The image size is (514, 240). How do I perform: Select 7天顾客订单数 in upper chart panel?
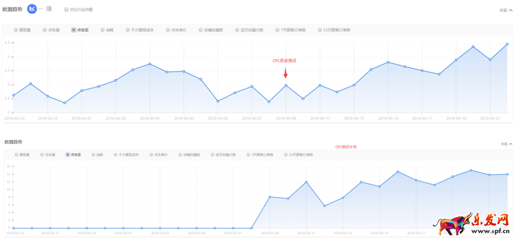(278, 30)
